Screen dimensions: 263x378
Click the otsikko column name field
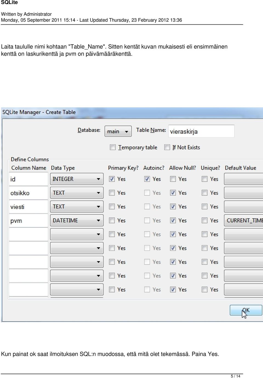(x=28, y=193)
